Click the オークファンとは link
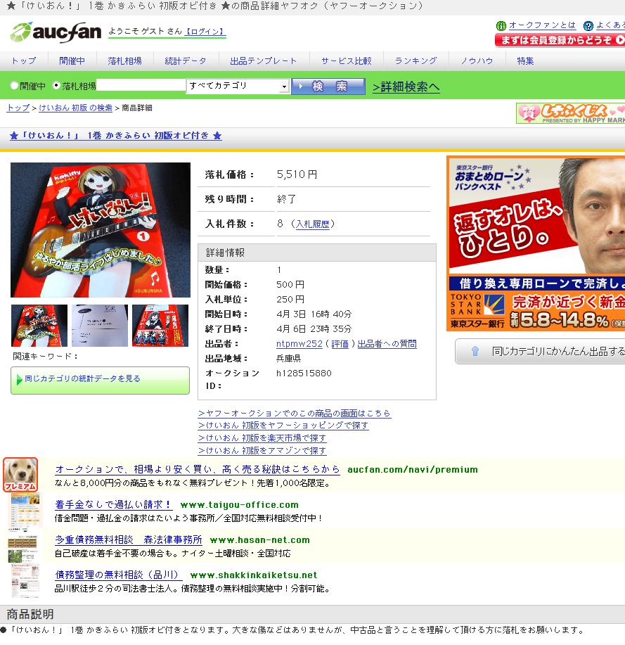625x645 pixels. tap(542, 25)
